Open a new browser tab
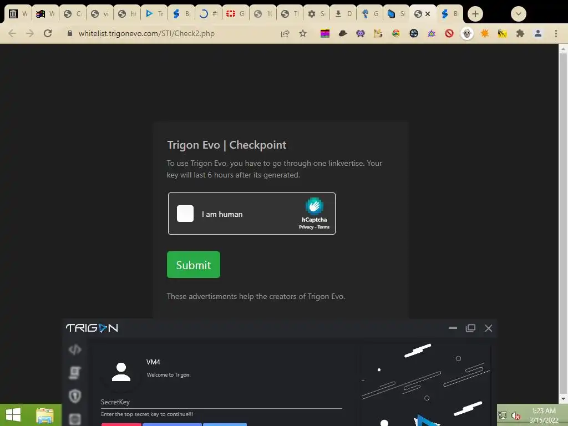 [475, 14]
